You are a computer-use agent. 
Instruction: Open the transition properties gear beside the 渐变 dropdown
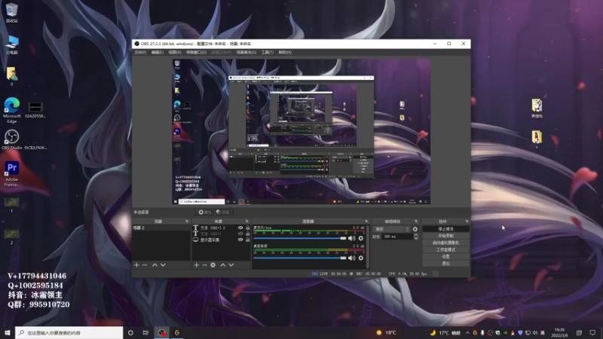point(415,229)
